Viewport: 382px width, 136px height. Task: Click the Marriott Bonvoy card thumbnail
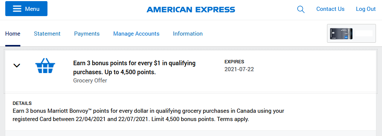tap(341, 33)
